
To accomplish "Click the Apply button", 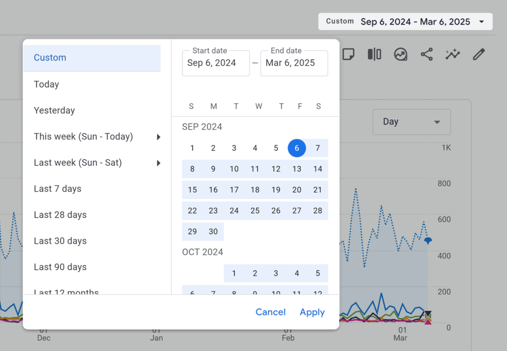I will (x=312, y=312).
